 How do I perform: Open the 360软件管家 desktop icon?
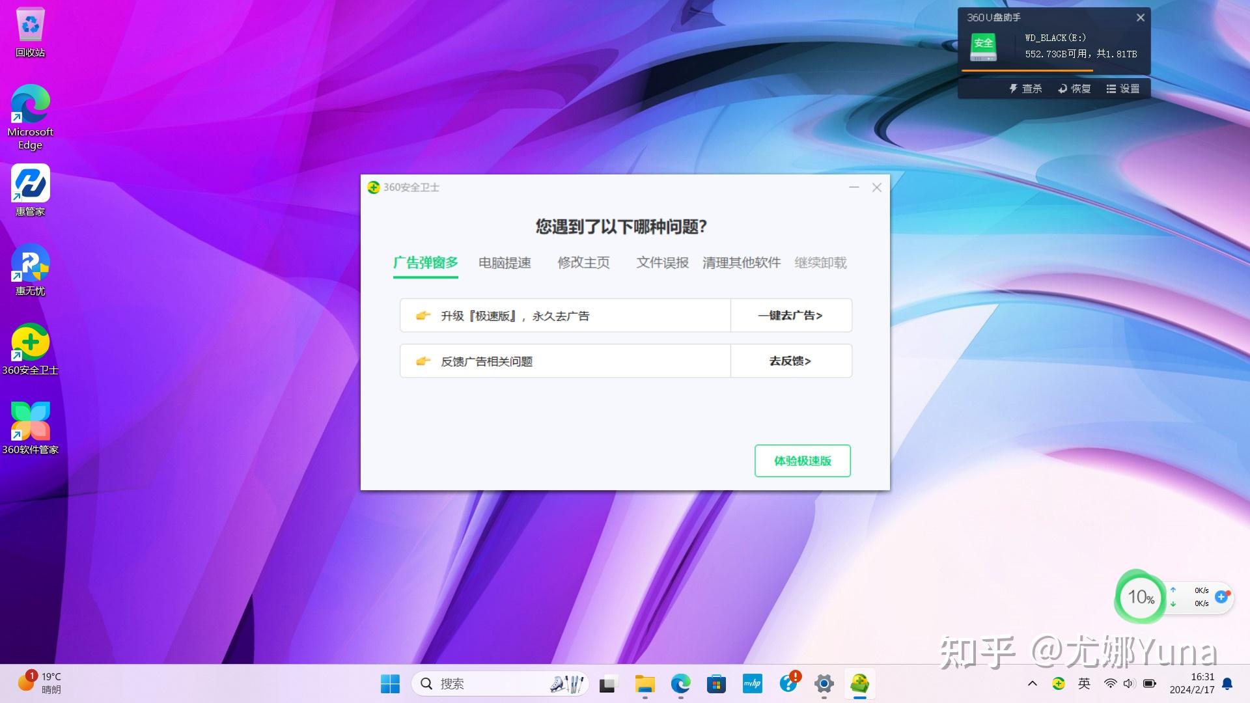tap(30, 422)
